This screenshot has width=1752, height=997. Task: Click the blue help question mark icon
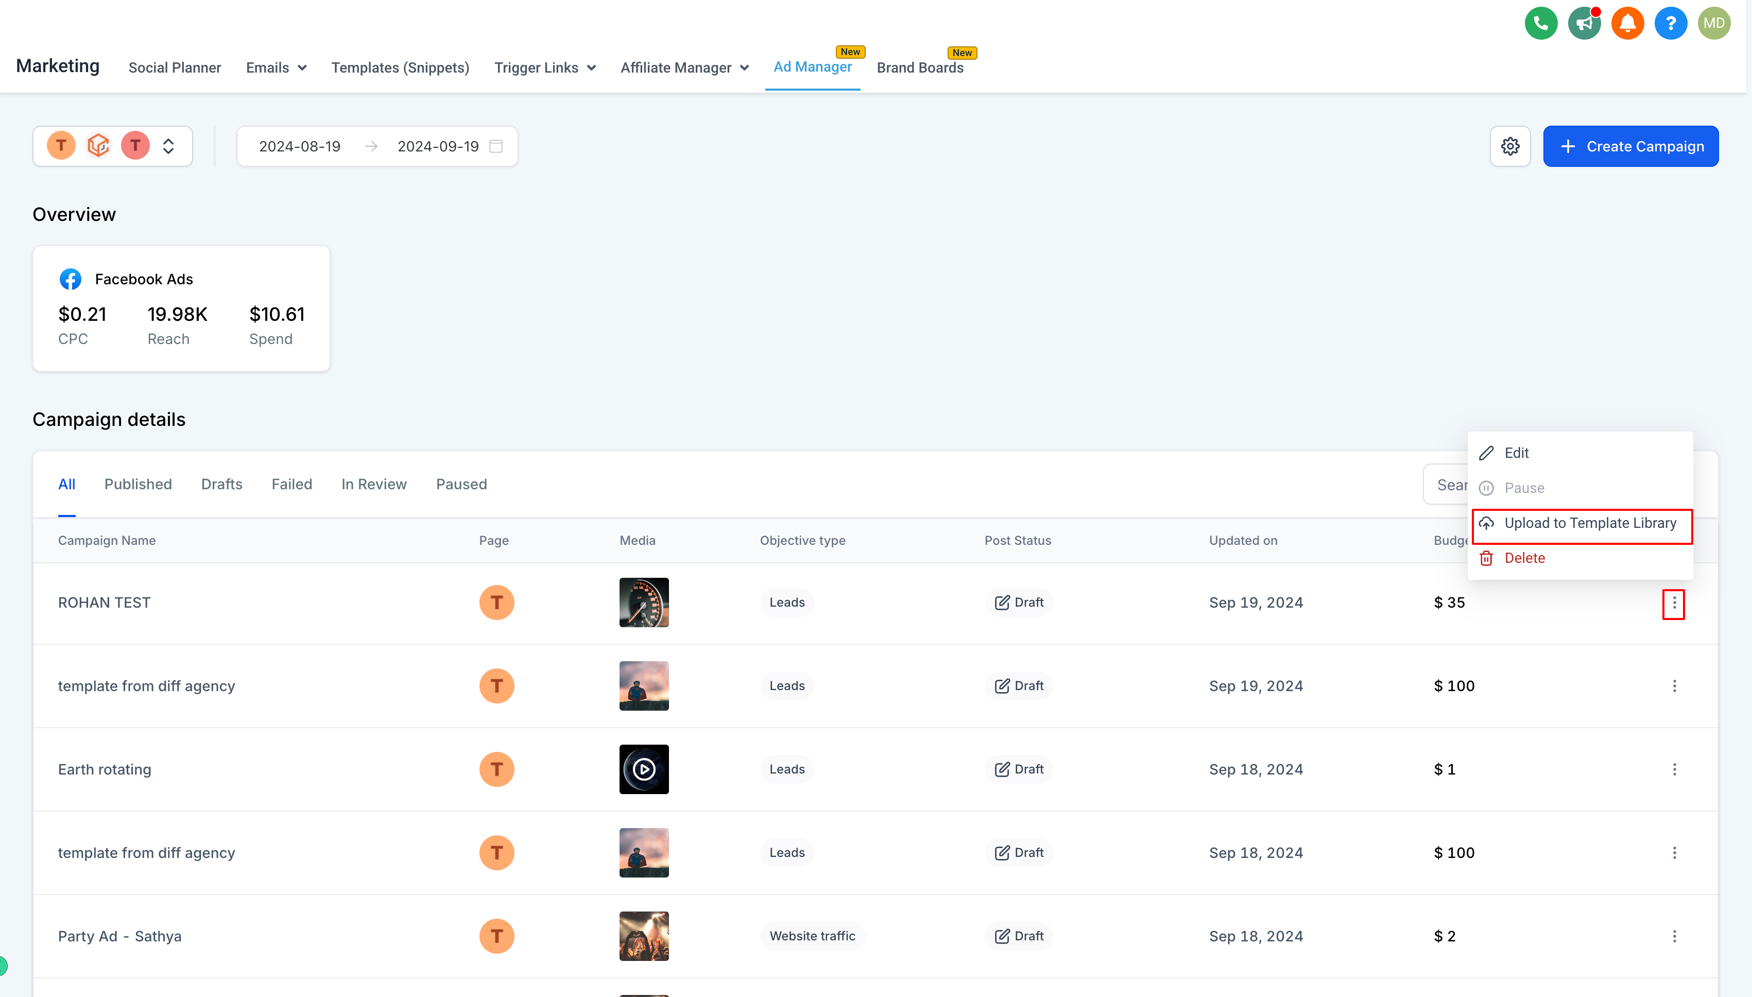click(x=1671, y=23)
